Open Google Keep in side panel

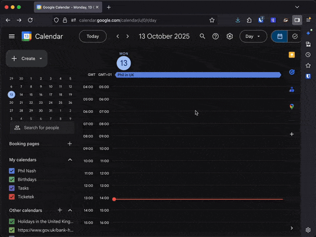[x=292, y=55]
